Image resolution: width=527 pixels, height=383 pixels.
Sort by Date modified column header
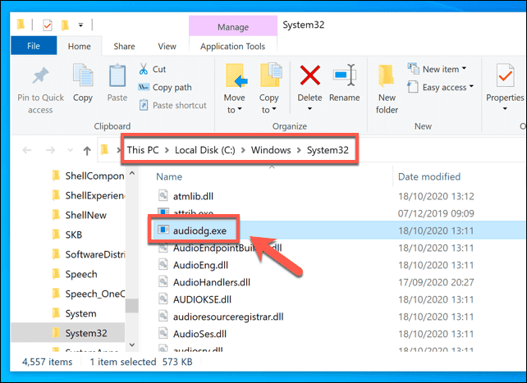pos(429,176)
